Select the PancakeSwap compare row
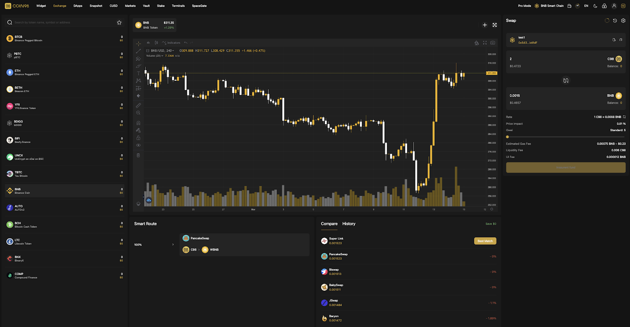 coord(409,256)
